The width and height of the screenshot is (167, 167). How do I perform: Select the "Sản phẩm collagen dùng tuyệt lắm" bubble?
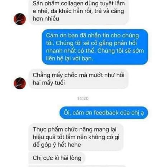[x=79, y=12]
